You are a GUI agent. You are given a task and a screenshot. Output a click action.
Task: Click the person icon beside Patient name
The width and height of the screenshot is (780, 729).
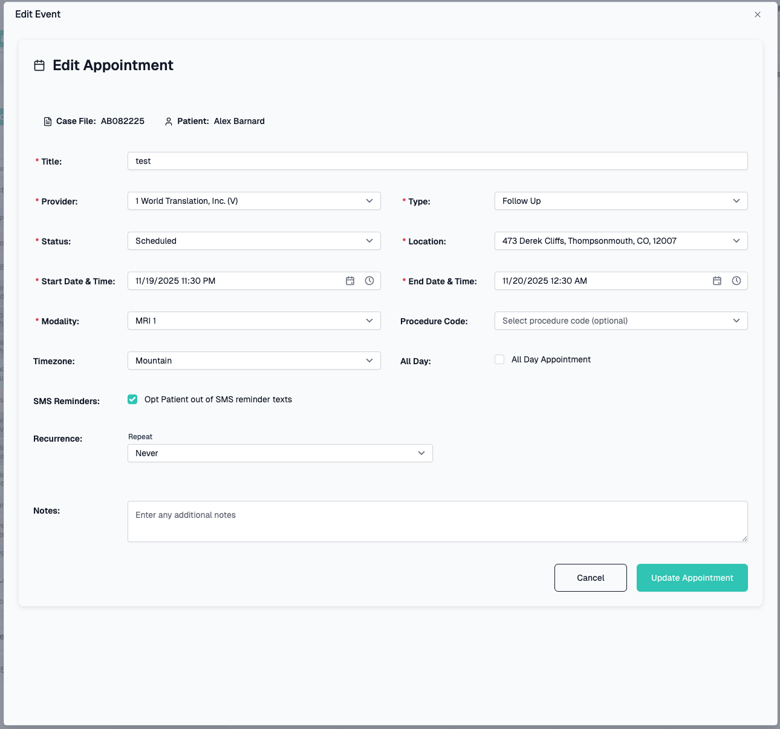click(168, 121)
